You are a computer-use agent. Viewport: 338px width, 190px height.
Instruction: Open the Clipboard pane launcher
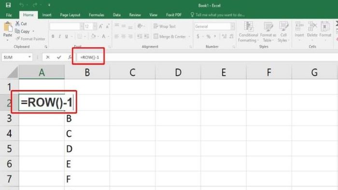(x=46, y=47)
